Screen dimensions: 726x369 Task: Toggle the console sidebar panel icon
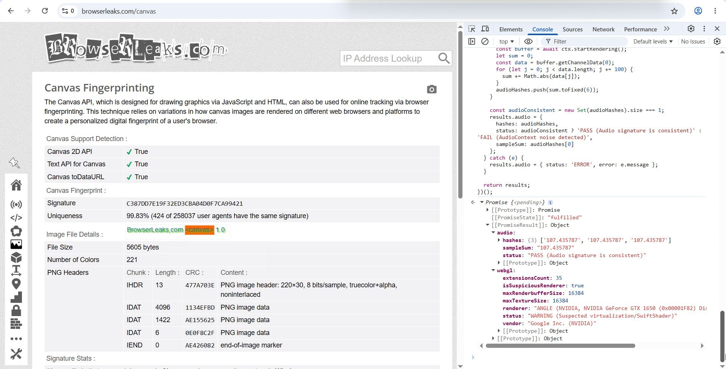[x=472, y=41]
